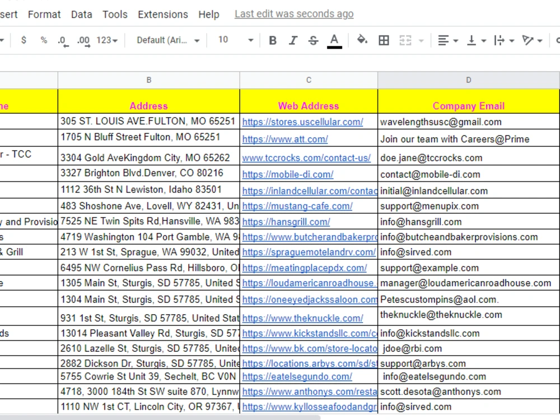The image size is (560, 420).
Task: Open the www.att.com link
Action: pyautogui.click(x=285, y=139)
